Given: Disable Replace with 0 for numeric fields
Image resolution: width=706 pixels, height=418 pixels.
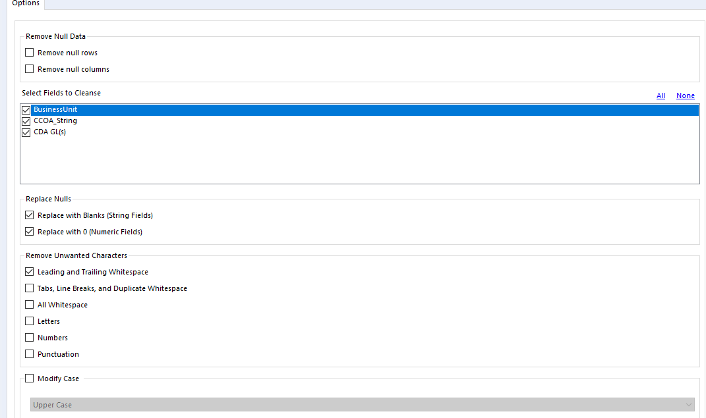Looking at the screenshot, I should 29,231.
